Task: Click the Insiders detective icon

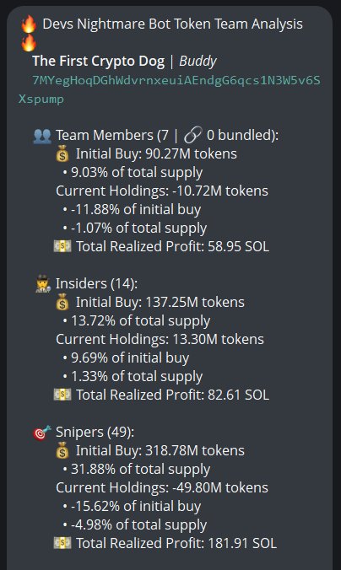Action: tap(43, 284)
